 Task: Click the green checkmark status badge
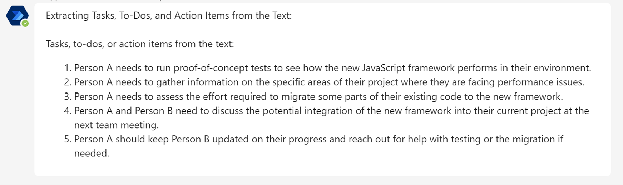(25, 24)
